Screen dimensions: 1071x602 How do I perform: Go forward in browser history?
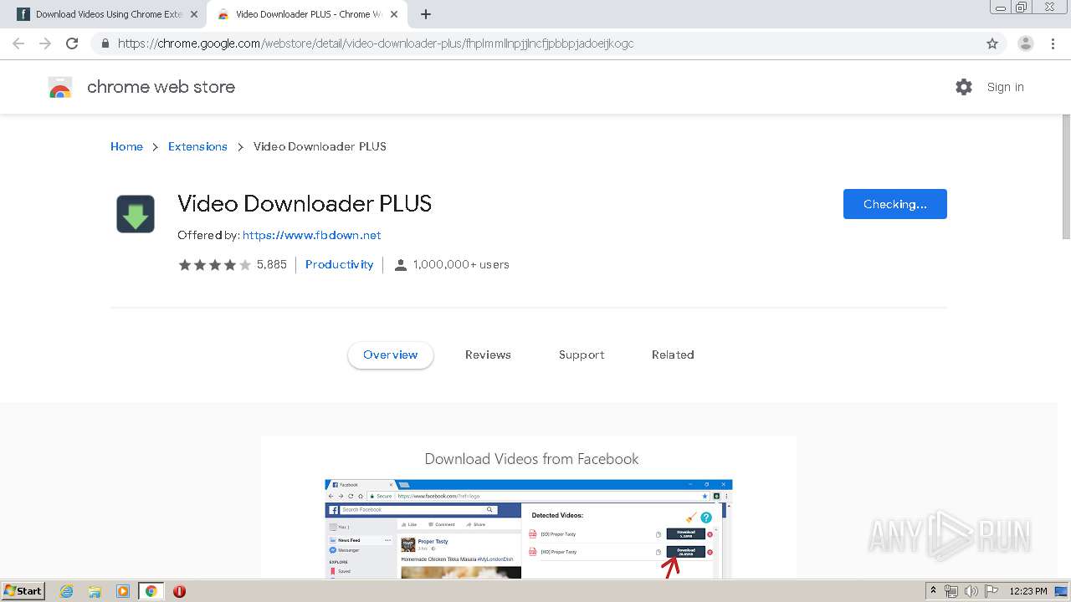click(45, 43)
